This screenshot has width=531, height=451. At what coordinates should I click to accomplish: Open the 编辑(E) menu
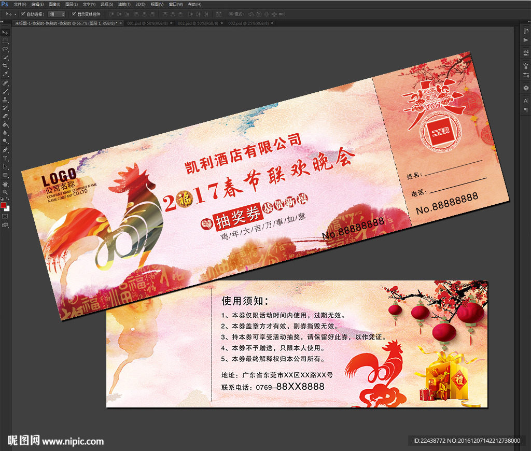(37, 4)
